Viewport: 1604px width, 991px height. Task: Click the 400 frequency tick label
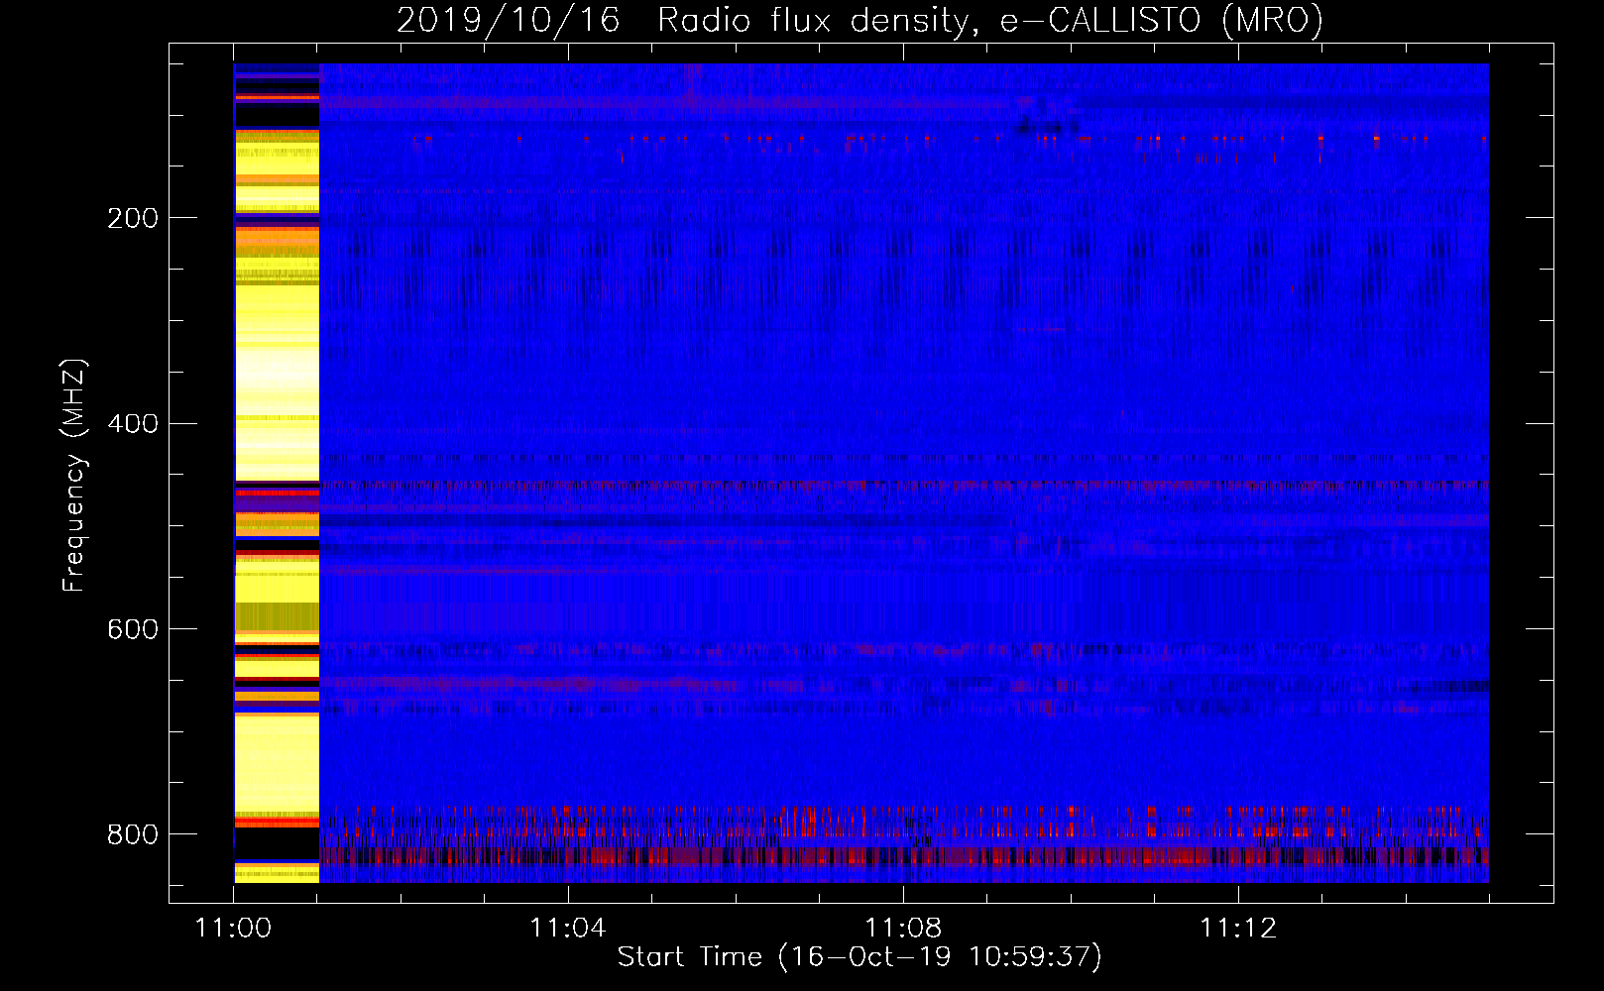[133, 424]
